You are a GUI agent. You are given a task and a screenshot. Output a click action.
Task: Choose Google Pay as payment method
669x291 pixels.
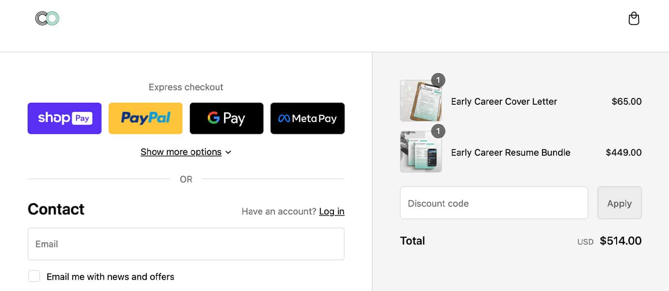[x=226, y=118]
